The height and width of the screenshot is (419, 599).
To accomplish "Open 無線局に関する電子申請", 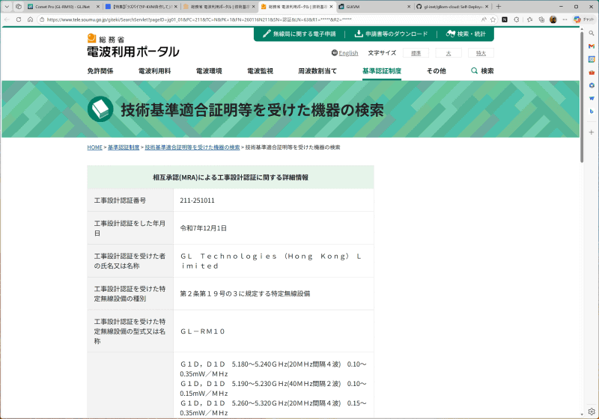I will click(x=299, y=34).
